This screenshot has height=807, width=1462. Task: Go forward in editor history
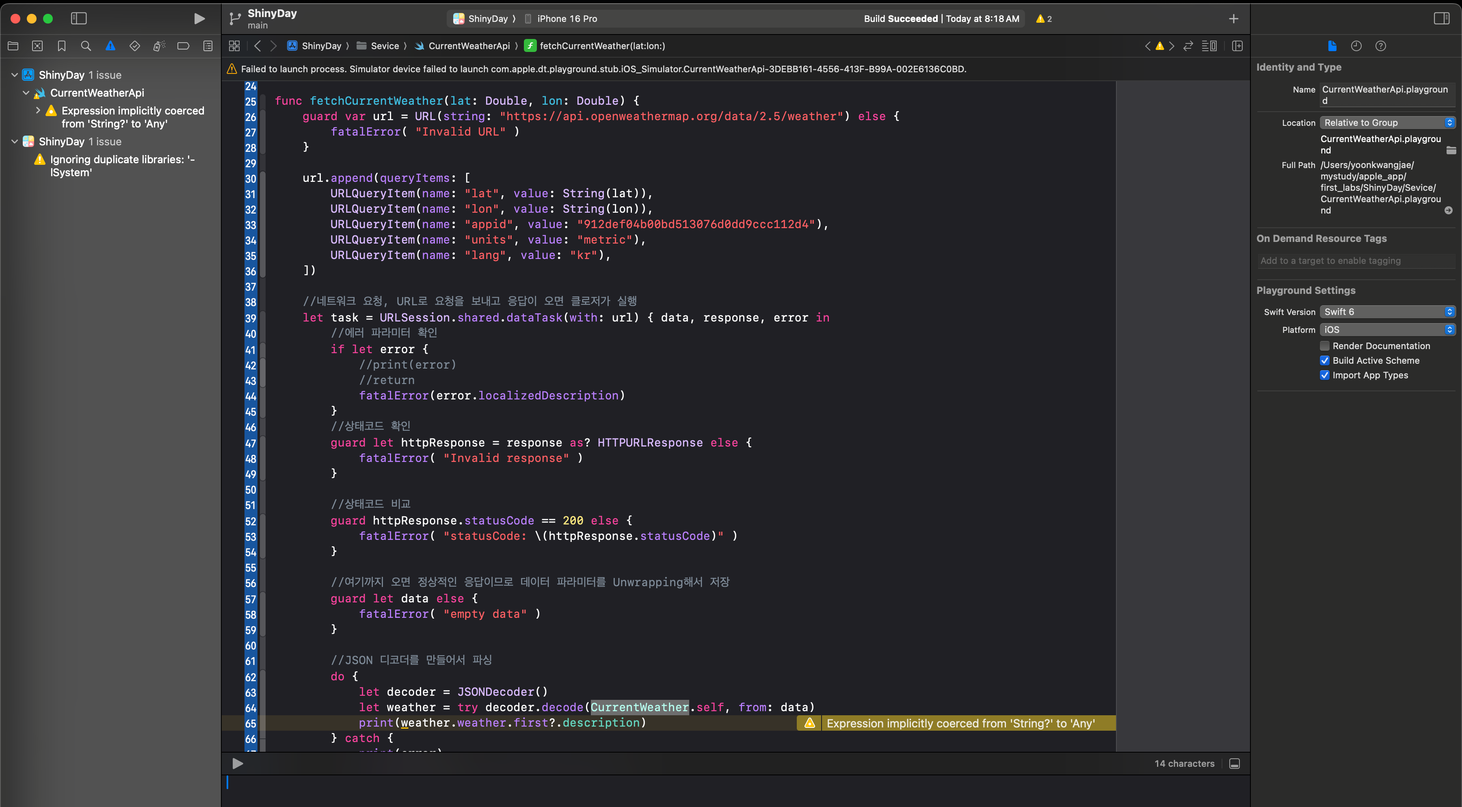pyautogui.click(x=274, y=46)
